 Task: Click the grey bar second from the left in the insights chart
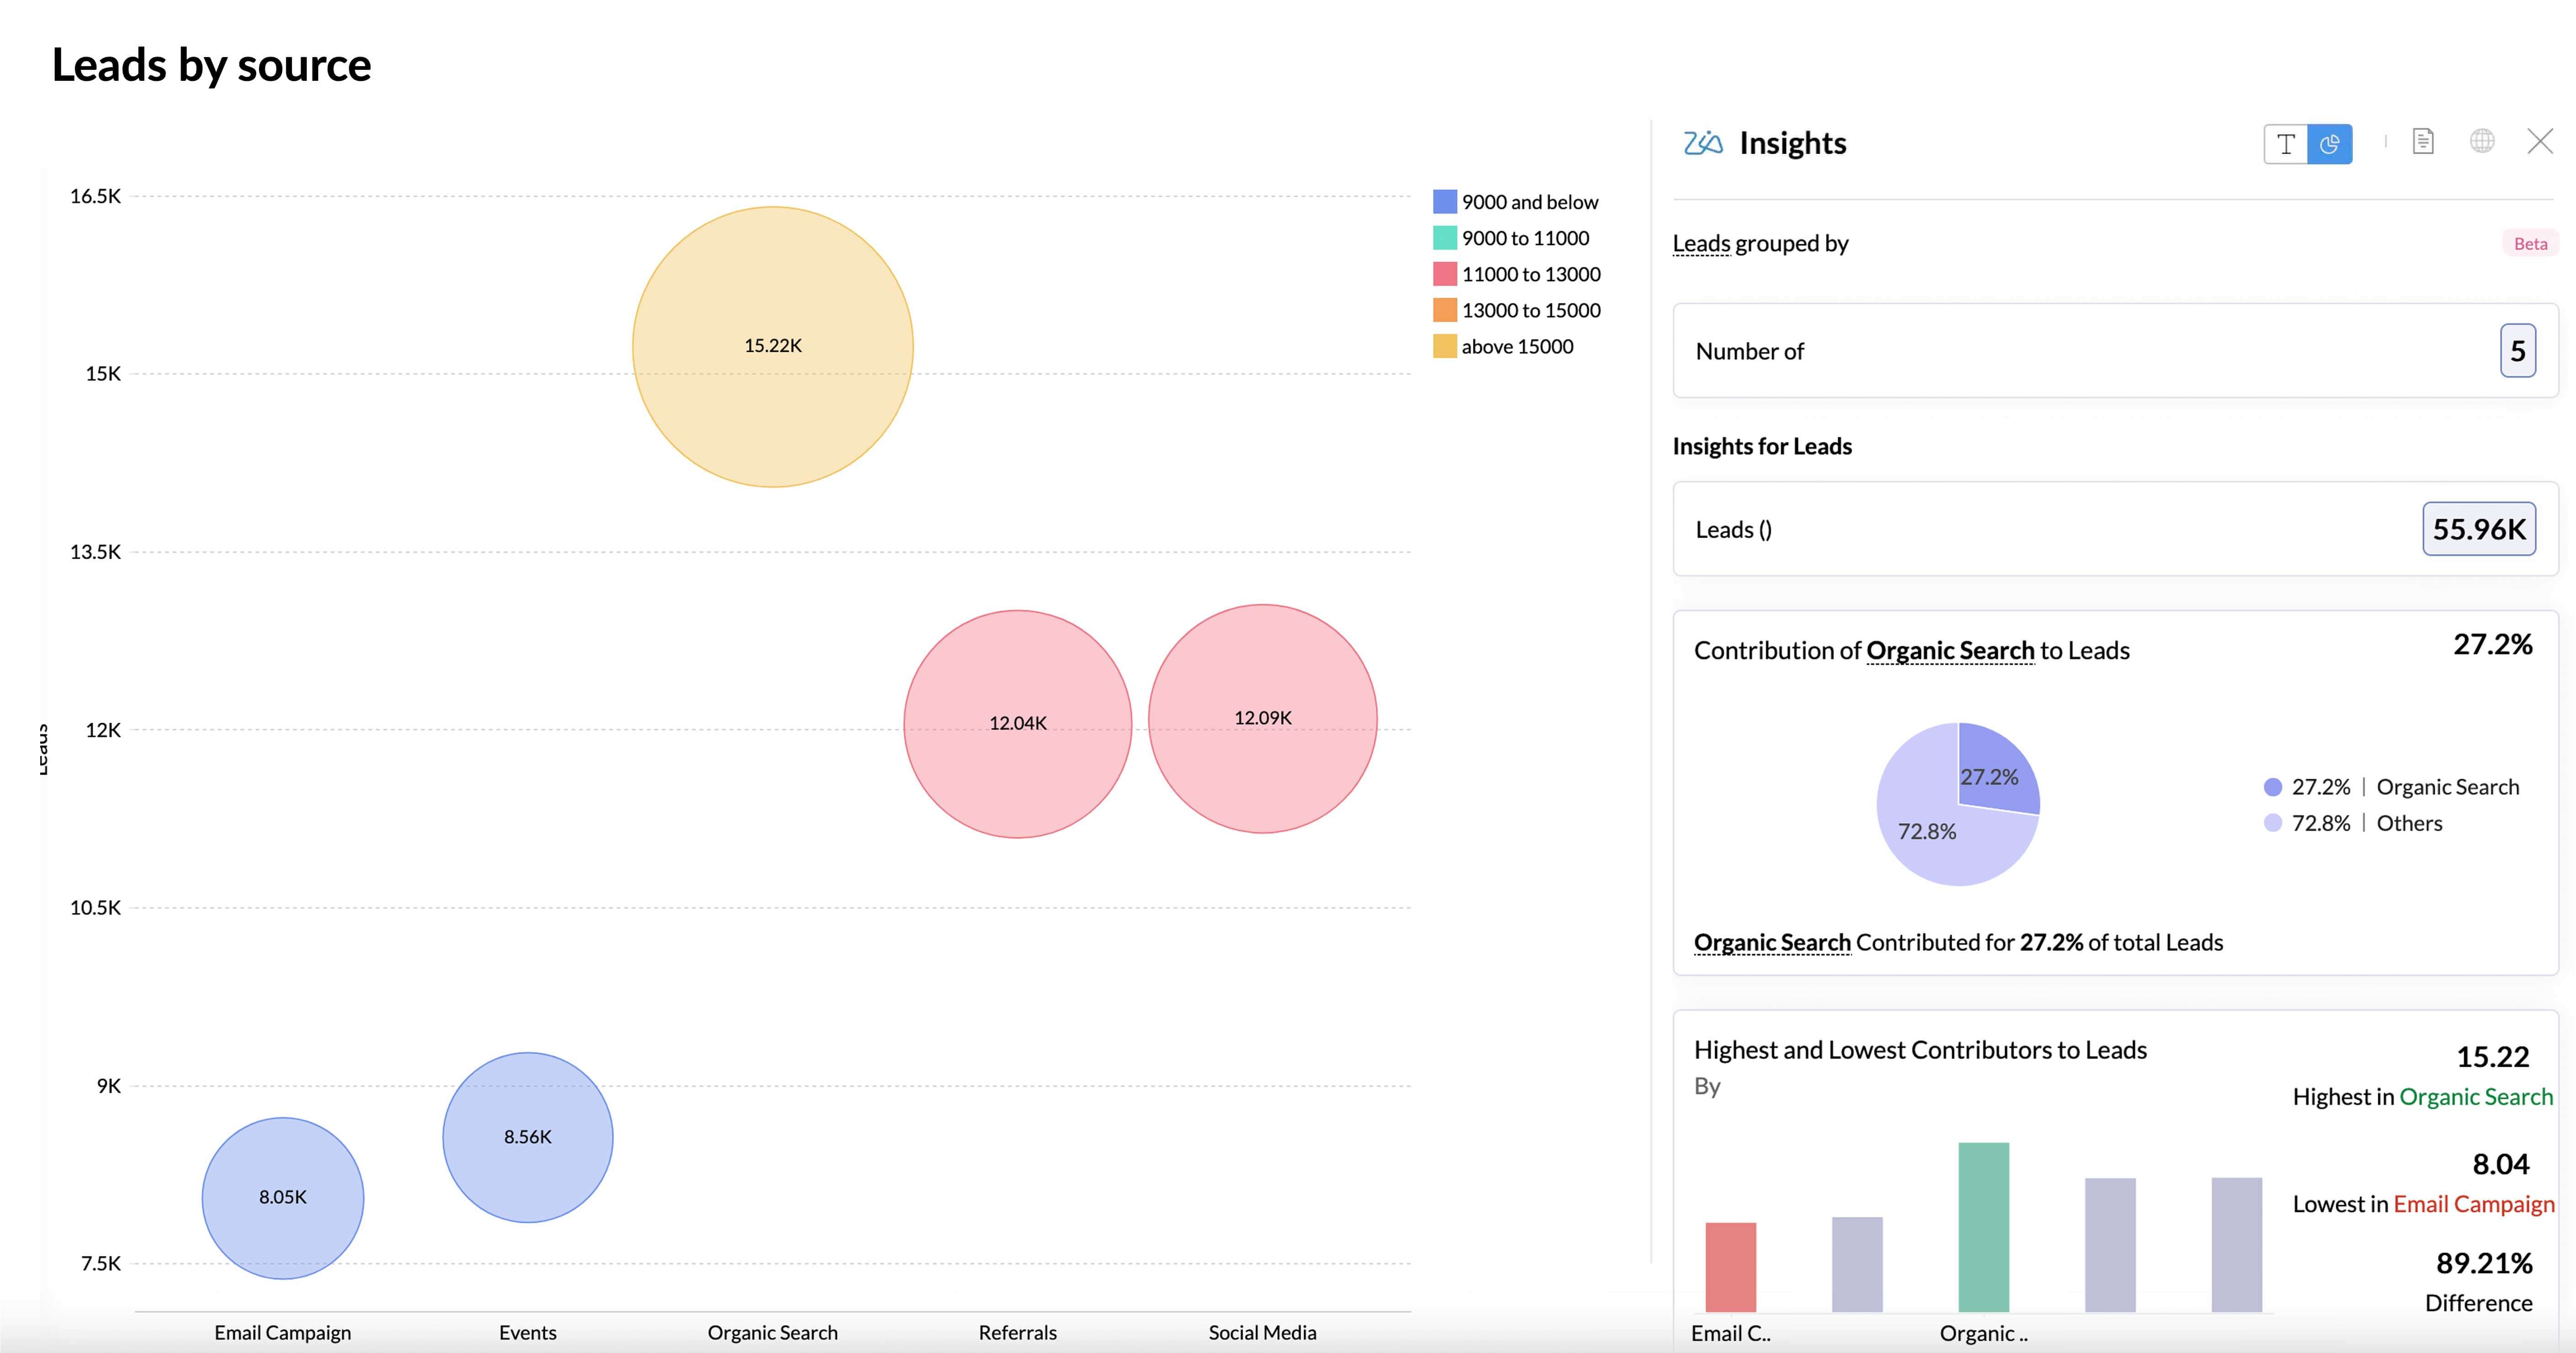1857,1264
